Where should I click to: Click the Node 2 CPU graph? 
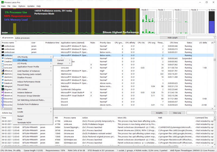tap(181, 22)
